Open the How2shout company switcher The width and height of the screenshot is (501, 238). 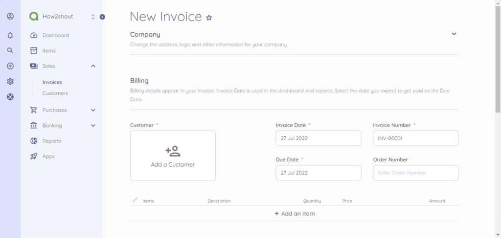(x=93, y=17)
